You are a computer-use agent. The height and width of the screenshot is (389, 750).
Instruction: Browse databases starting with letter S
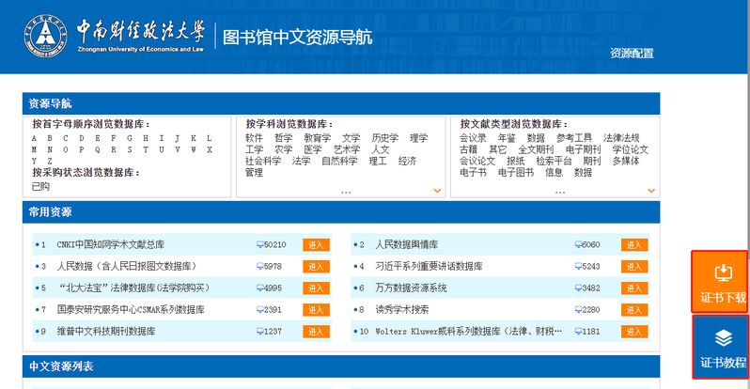(x=130, y=149)
